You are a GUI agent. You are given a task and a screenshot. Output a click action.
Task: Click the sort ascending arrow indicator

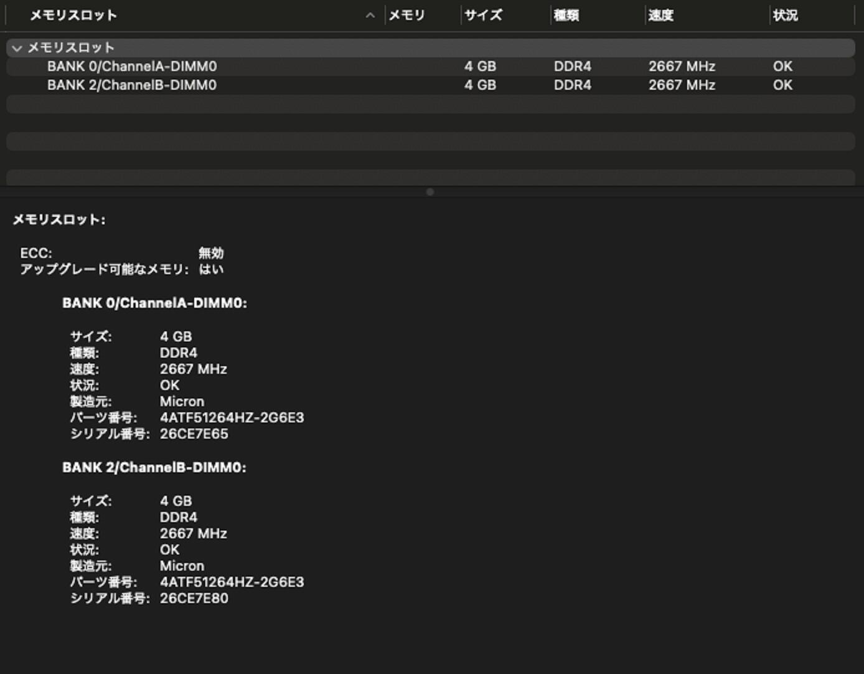[x=370, y=15]
